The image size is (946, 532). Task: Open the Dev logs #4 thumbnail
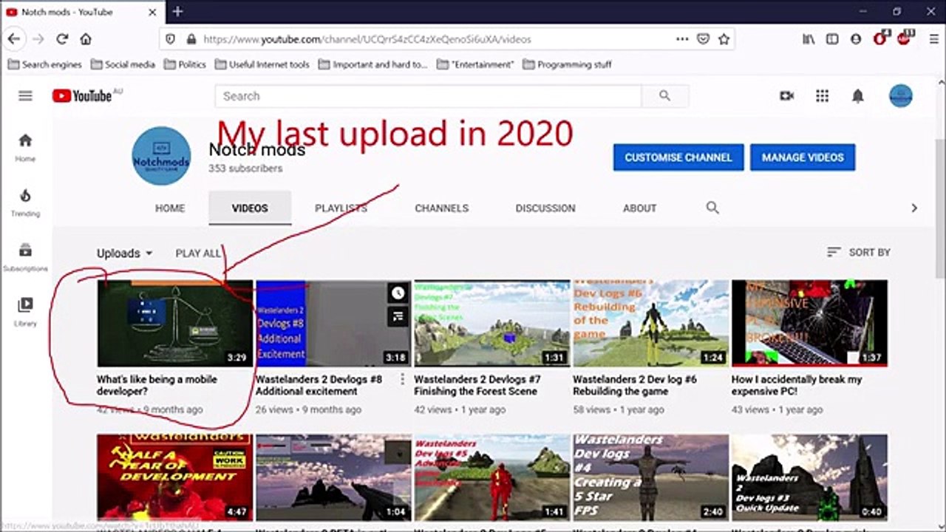coord(651,477)
